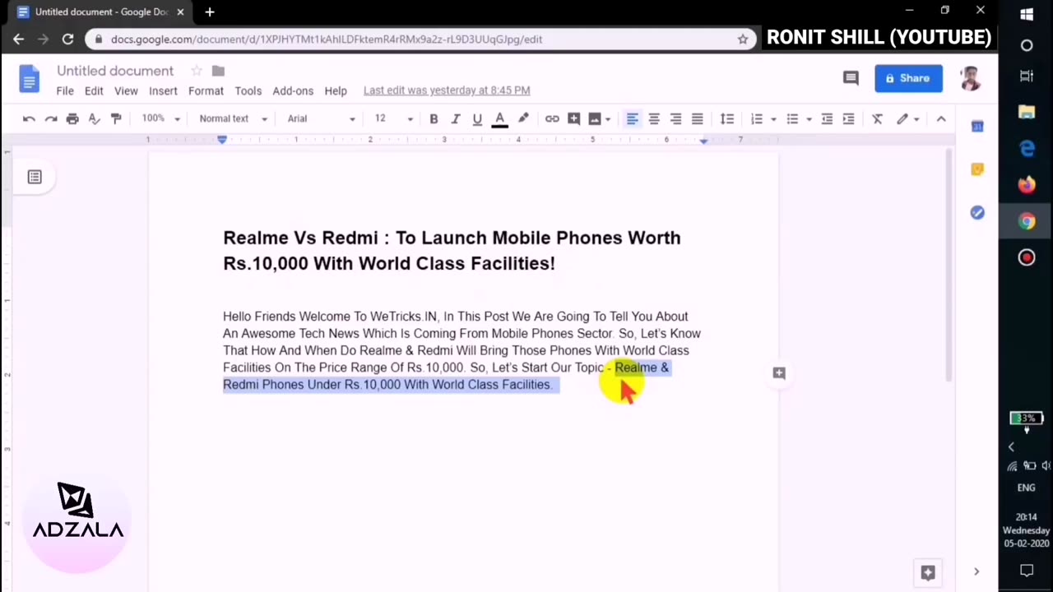Click the Add comment icon in the page margin
Image resolution: width=1053 pixels, height=592 pixels.
(x=779, y=373)
